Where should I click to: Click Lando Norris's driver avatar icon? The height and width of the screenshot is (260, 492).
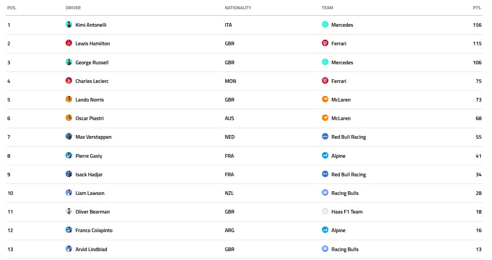(x=69, y=99)
